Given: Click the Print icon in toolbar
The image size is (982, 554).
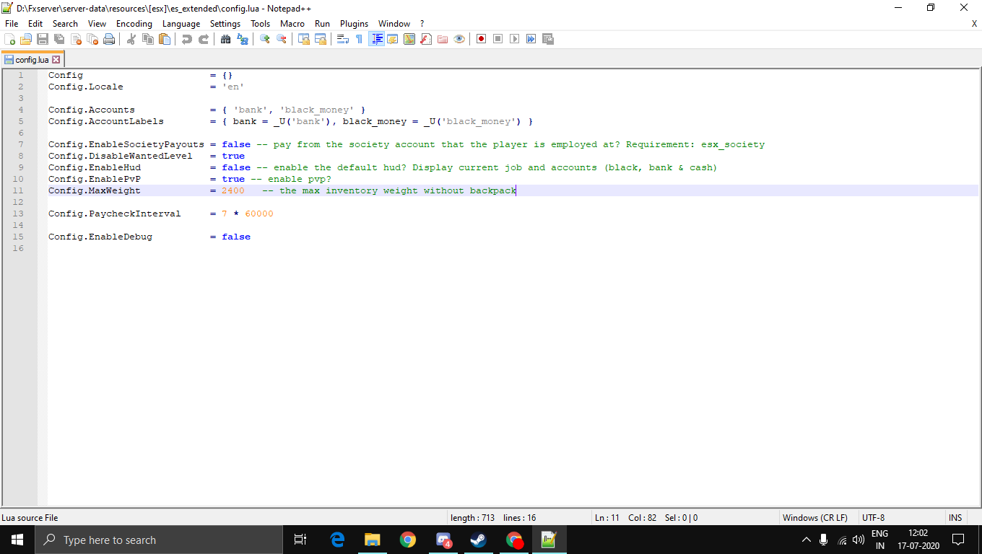Looking at the screenshot, I should point(109,39).
